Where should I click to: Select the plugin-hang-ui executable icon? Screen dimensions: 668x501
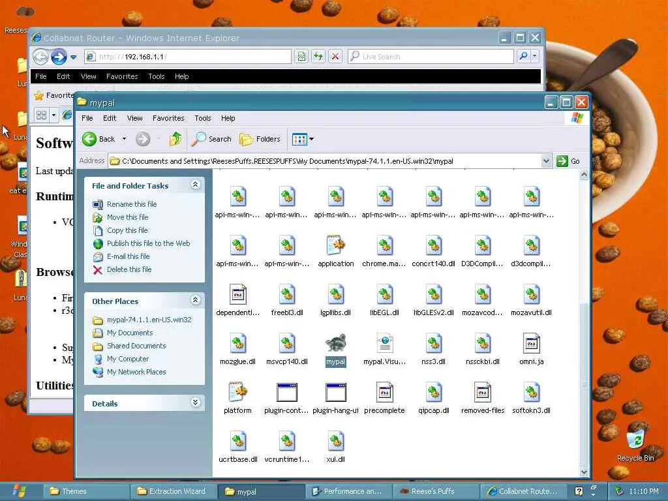336,392
